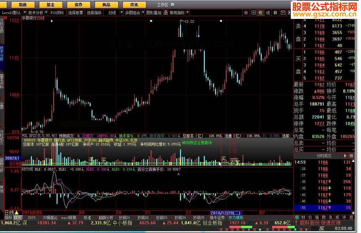The width and height of the screenshot is (361, 233).
Task: Click the 线 draw-line tool icon
Action: tap(268, 13)
